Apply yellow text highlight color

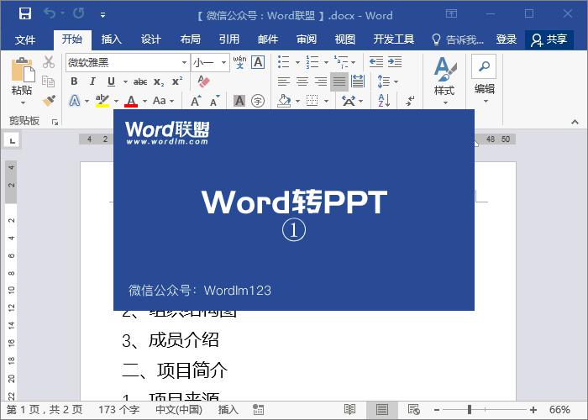pyautogui.click(x=102, y=101)
